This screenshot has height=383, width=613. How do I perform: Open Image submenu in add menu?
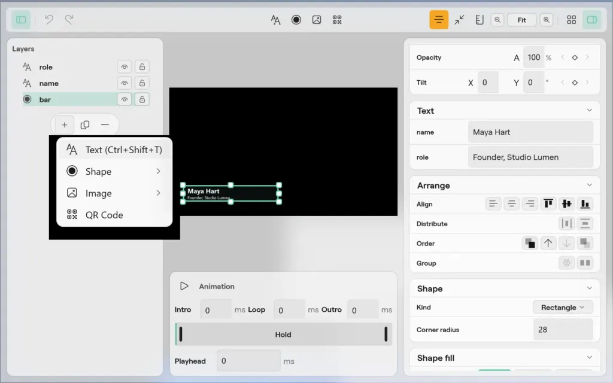click(114, 193)
